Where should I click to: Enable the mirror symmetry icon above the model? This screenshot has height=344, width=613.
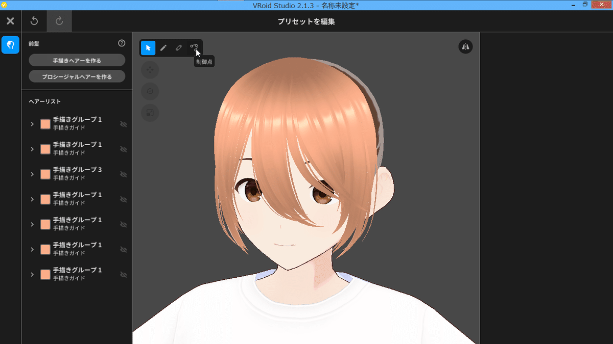click(465, 46)
